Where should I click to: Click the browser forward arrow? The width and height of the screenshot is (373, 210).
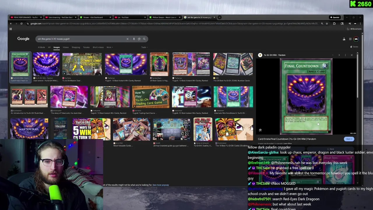click(x=16, y=24)
